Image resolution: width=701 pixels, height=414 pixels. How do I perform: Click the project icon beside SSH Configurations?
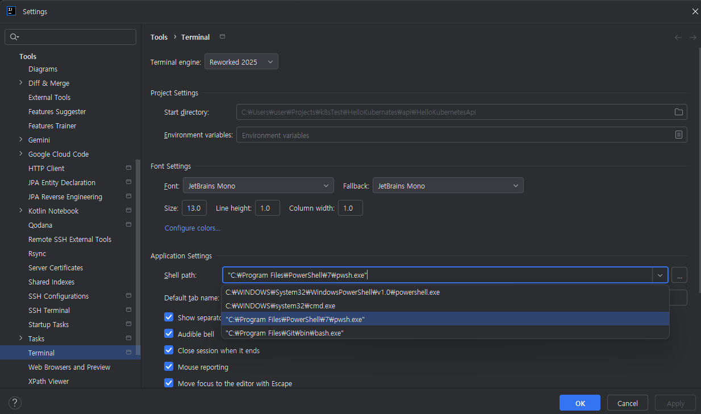click(x=128, y=296)
